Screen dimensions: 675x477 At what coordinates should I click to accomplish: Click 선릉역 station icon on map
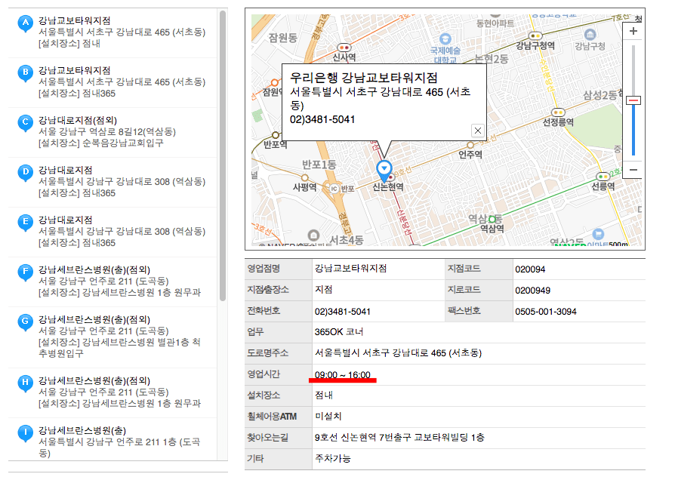[x=603, y=177]
